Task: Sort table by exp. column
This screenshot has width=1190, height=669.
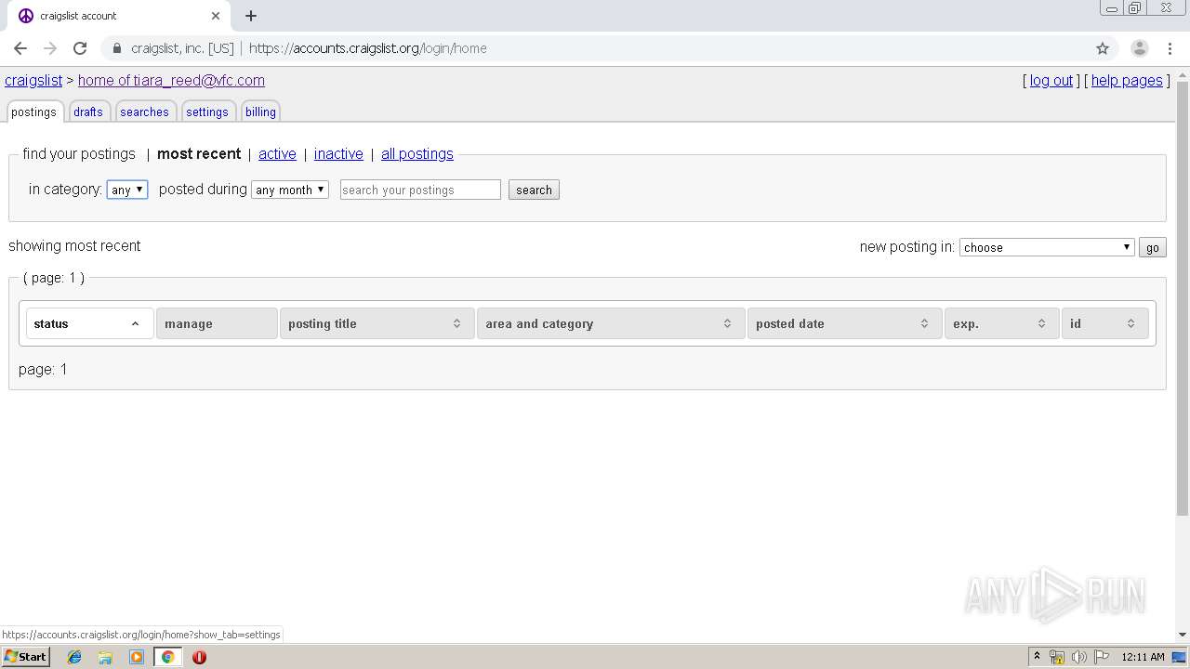Action: pyautogui.click(x=1002, y=323)
